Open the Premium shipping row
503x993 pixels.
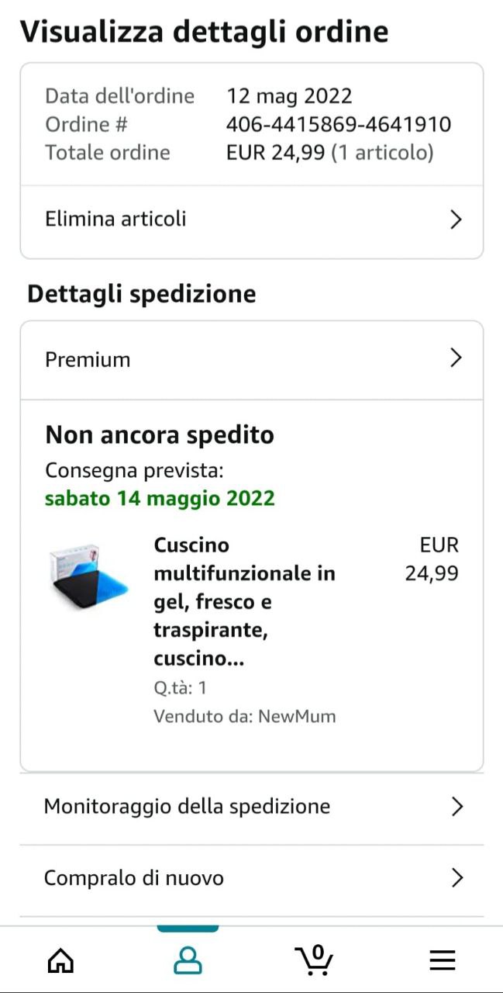pyautogui.click(x=88, y=359)
